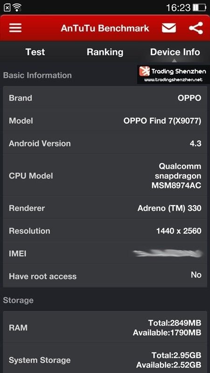Tap the blurred IMEI value
Image resolution: width=210 pixels, height=373 pixels.
pos(168,253)
